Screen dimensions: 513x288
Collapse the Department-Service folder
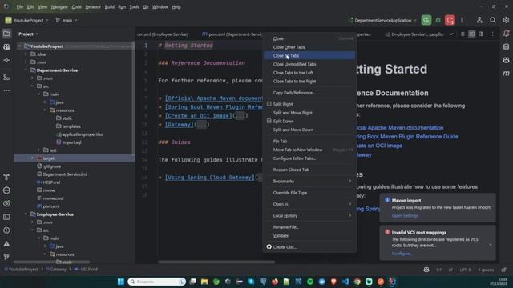click(26, 70)
